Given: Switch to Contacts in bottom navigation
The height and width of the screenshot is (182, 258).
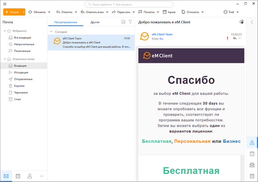Looking at the screenshot, I should [30, 176].
